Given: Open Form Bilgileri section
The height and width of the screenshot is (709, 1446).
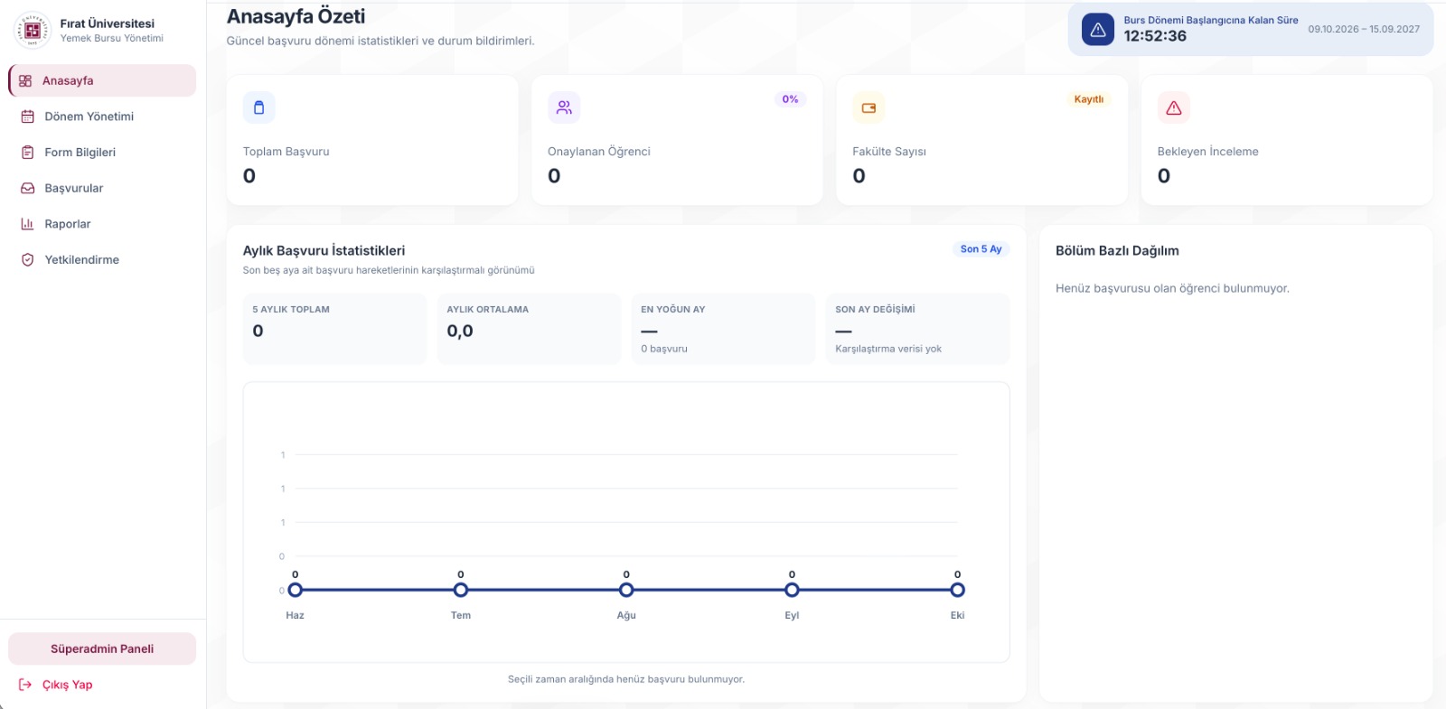Looking at the screenshot, I should [102, 153].
